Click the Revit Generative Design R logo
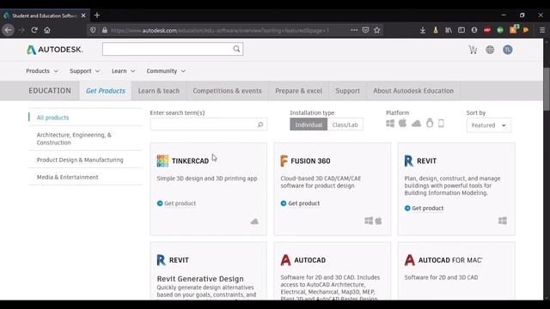The width and height of the screenshot is (550, 309). pyautogui.click(x=161, y=260)
